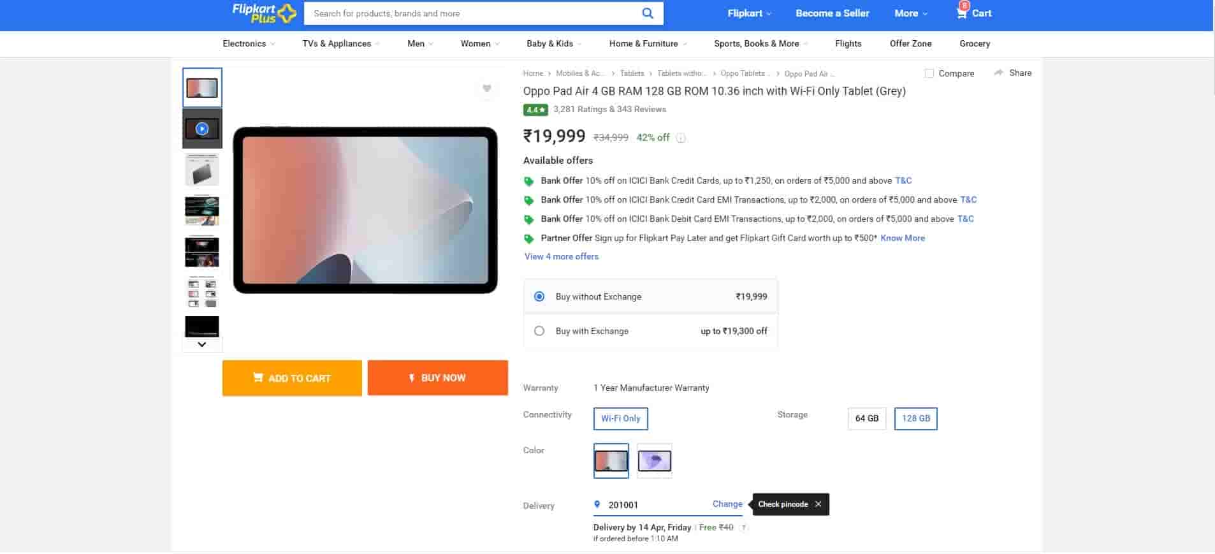Click the Share arrow icon
This screenshot has height=554, width=1215.
[998, 73]
